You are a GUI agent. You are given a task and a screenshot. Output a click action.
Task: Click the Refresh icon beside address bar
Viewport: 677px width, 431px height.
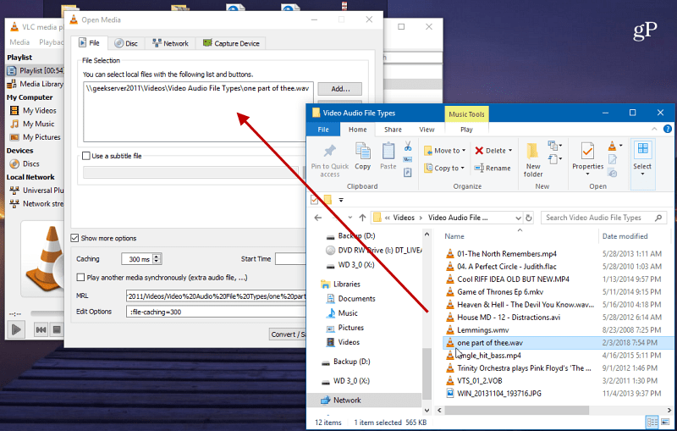529,218
